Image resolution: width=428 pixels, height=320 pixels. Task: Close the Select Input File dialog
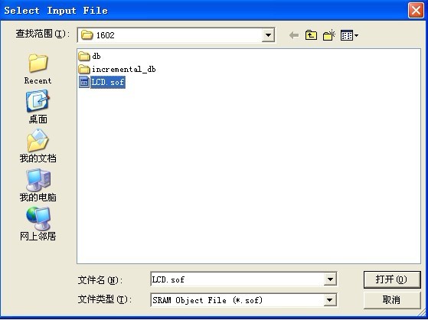click(x=416, y=11)
